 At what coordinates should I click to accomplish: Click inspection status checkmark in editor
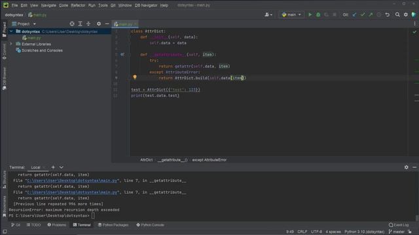[414, 32]
